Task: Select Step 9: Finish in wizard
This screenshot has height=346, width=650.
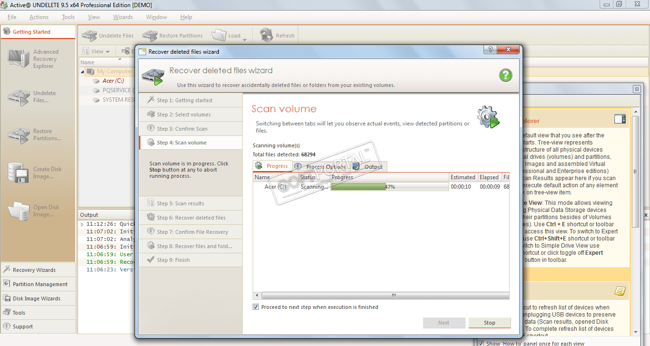Action: [x=191, y=260]
